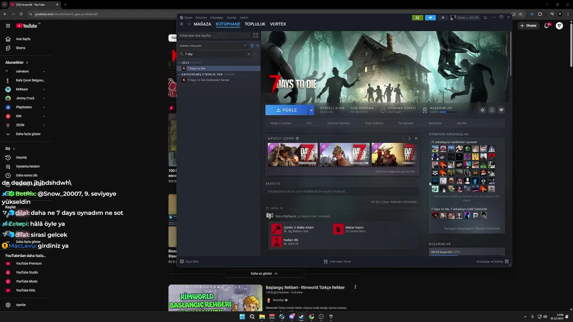The width and height of the screenshot is (573, 322).
Task: Collapse the 2023 library group
Action: (x=180, y=63)
